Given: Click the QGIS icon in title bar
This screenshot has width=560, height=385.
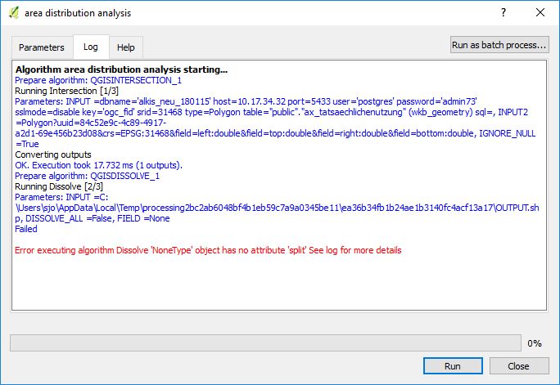Looking at the screenshot, I should (14, 13).
